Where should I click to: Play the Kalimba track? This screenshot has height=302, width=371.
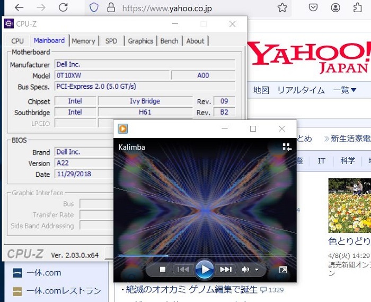tap(205, 269)
